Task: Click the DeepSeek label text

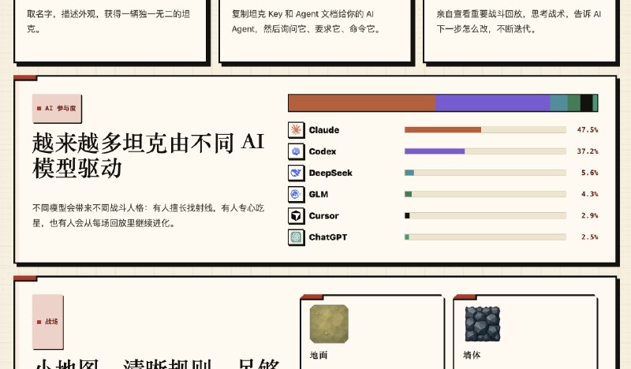Action: [330, 173]
